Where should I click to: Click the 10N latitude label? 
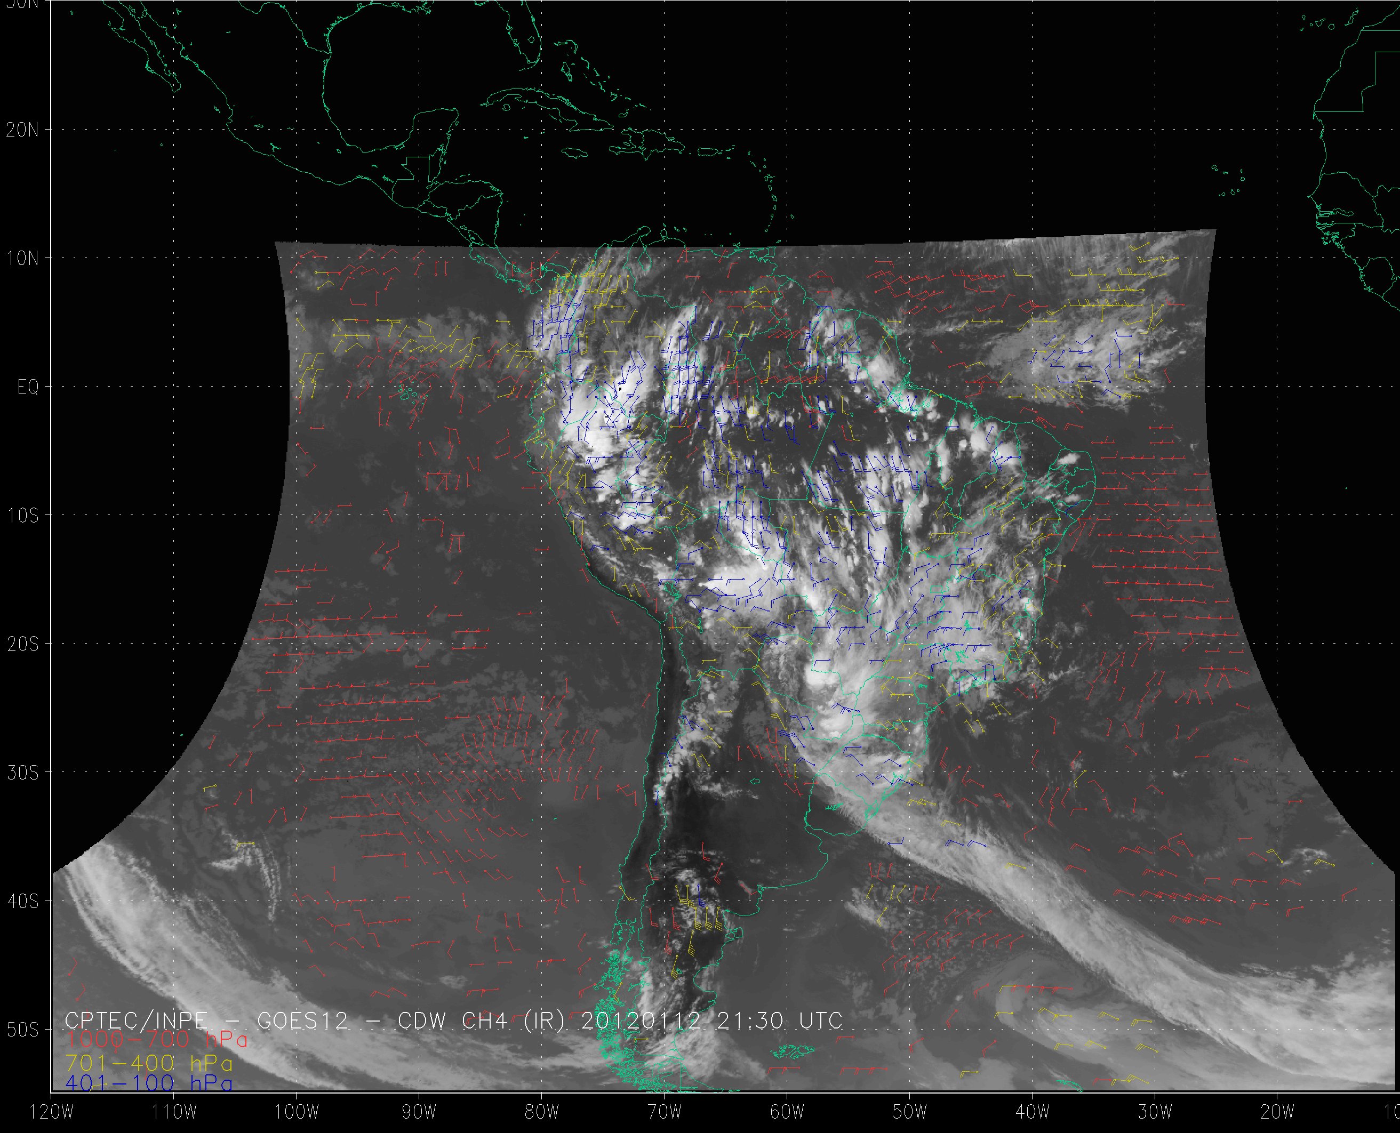[x=22, y=259]
